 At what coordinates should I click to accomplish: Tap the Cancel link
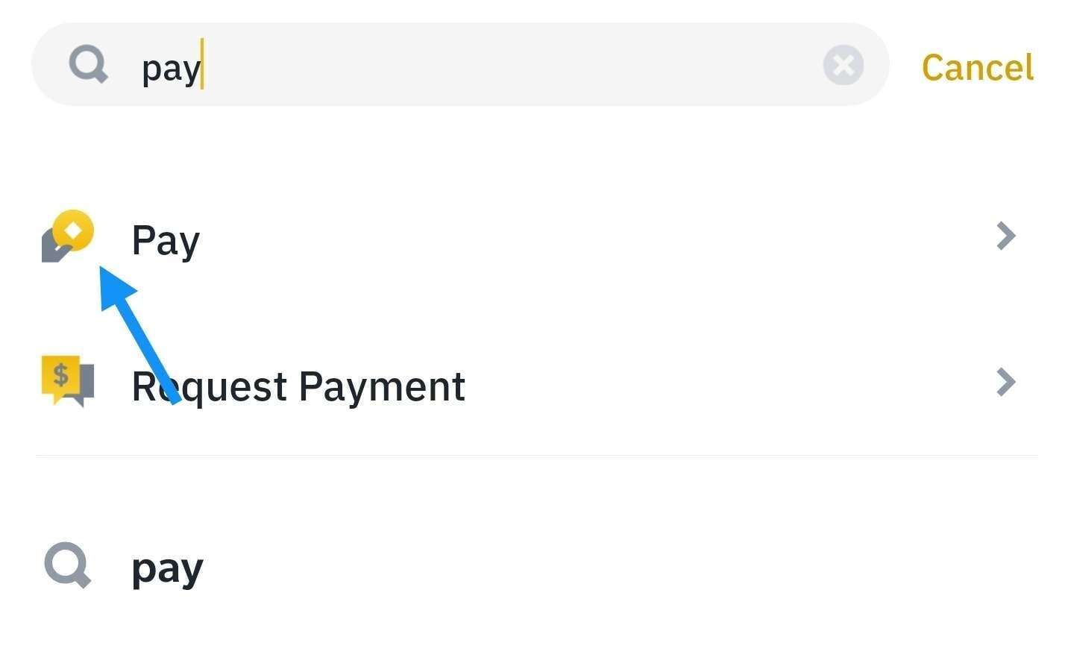(977, 67)
